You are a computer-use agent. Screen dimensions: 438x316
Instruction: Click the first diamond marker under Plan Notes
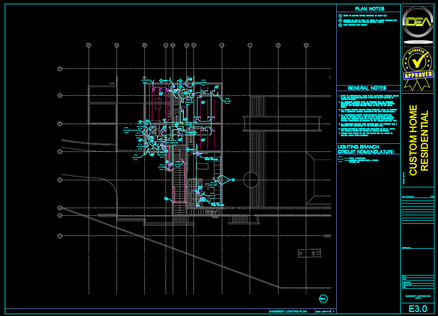pos(340,16)
